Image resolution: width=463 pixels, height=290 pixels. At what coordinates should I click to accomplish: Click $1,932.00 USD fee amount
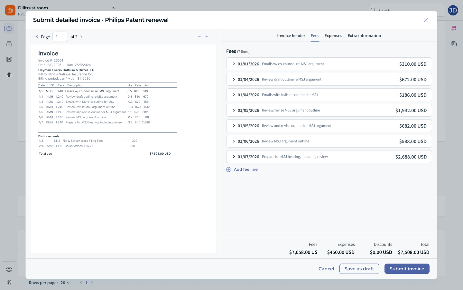tap(411, 111)
